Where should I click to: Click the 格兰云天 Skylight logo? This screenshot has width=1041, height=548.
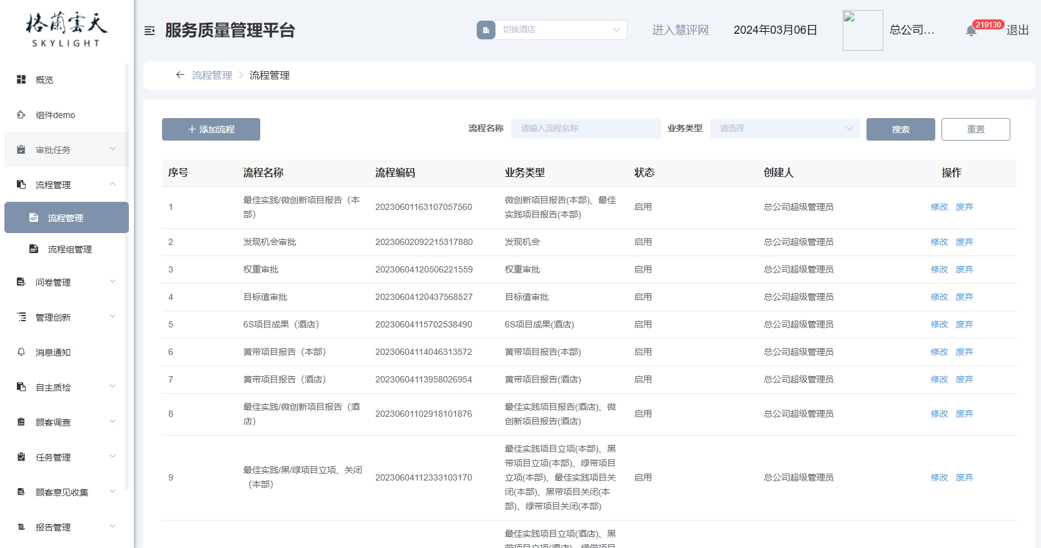66,29
